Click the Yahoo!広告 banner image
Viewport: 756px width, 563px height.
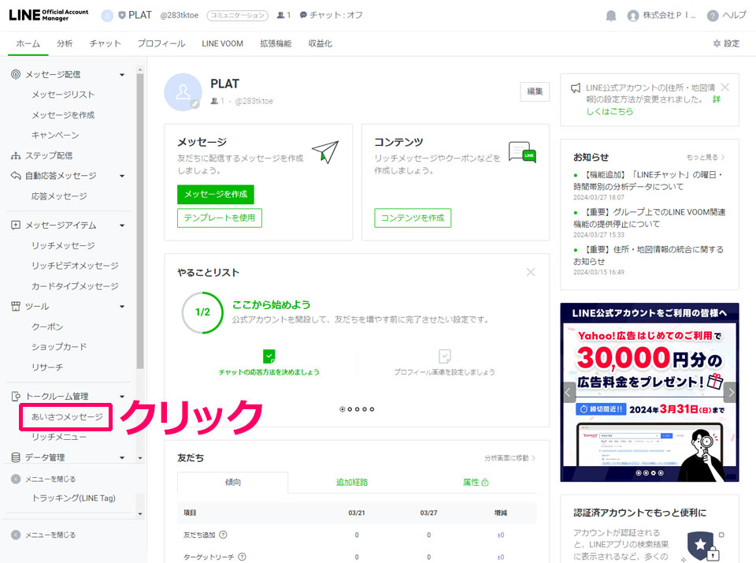pyautogui.click(x=650, y=392)
